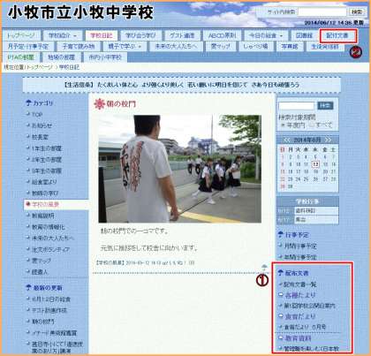Select the 年度内 radio button

tap(283, 125)
